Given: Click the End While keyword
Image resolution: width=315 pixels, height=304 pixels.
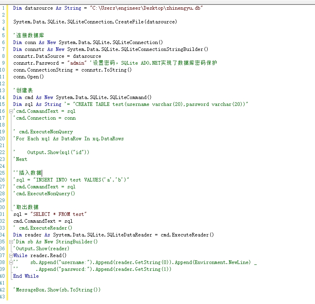Looking at the screenshot, I should coord(26,276).
